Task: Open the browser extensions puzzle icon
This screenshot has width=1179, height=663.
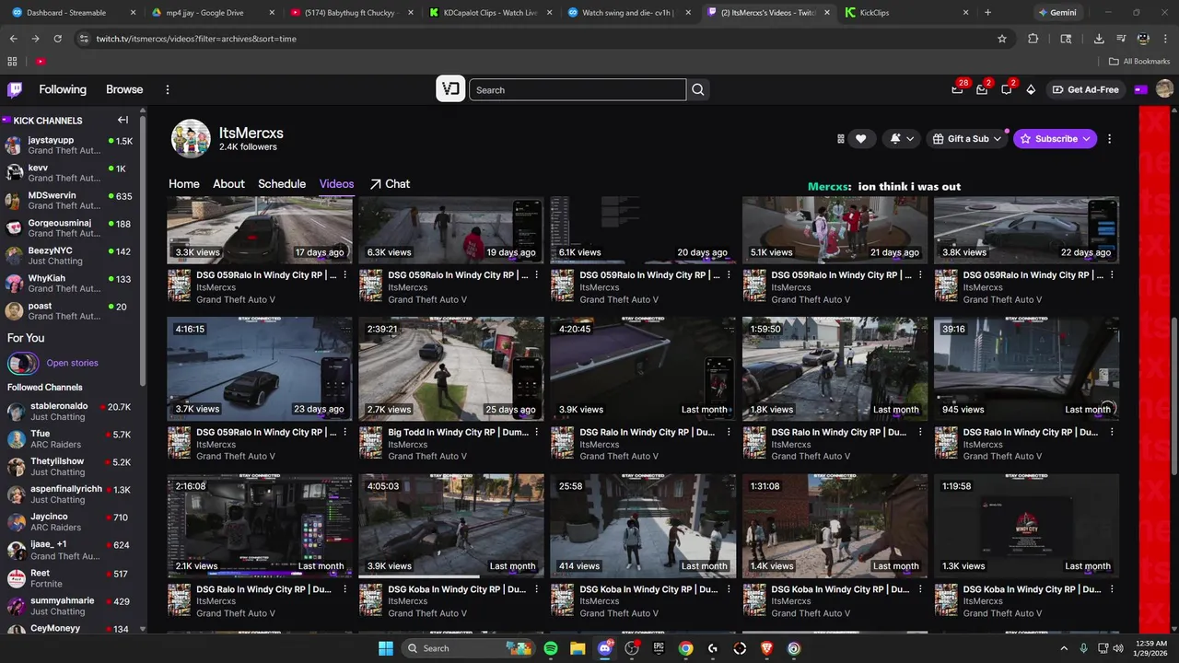Action: pos(1033,39)
